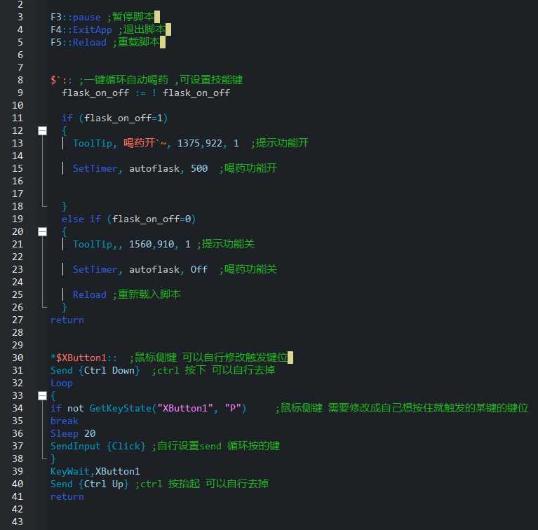Viewport: 538px width, 530px height.
Task: Click the SendInput {Click} command
Action: point(98,446)
